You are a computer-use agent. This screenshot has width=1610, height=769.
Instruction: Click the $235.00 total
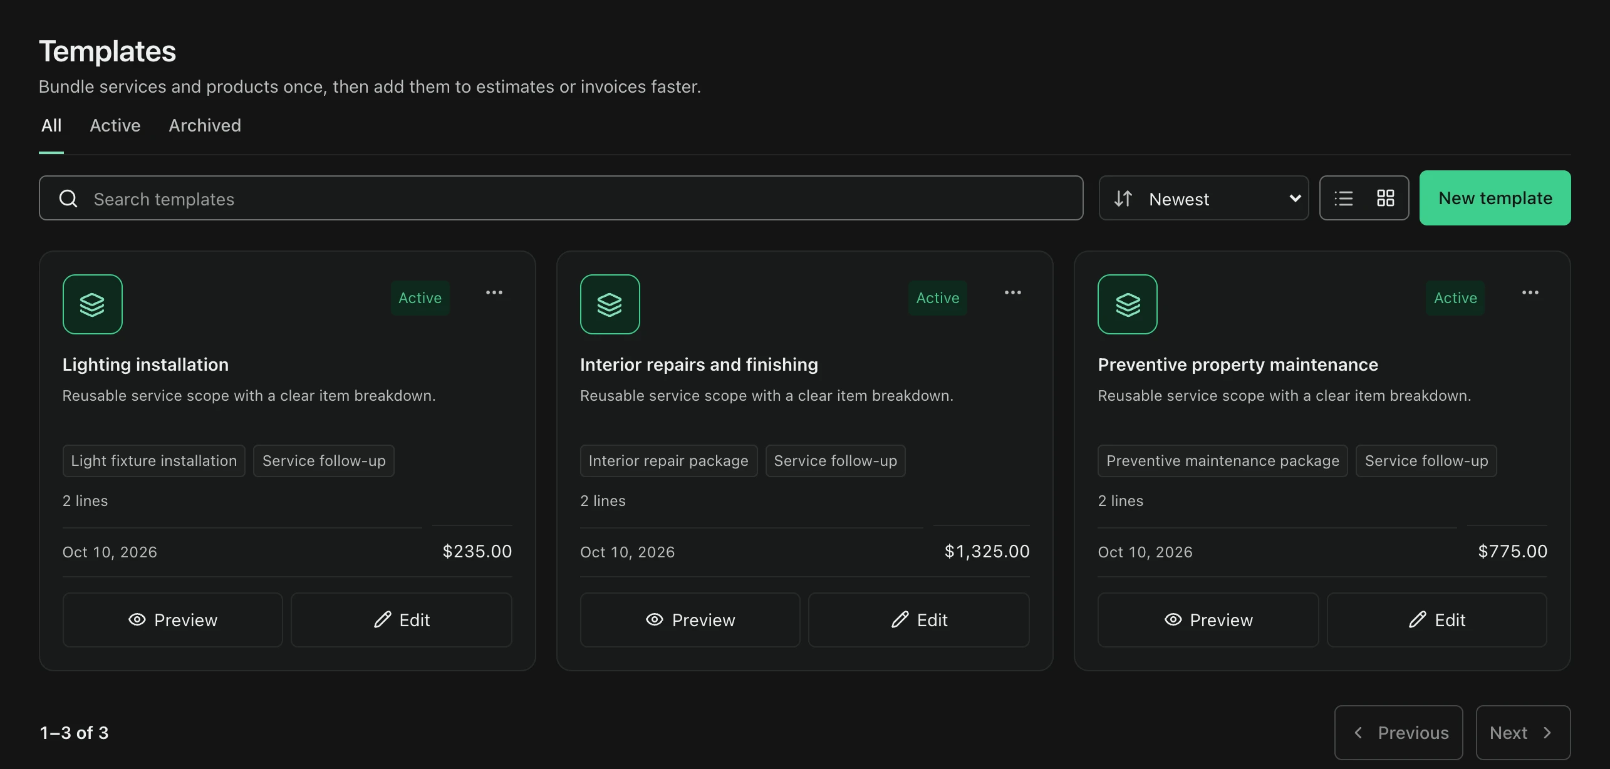click(x=477, y=551)
